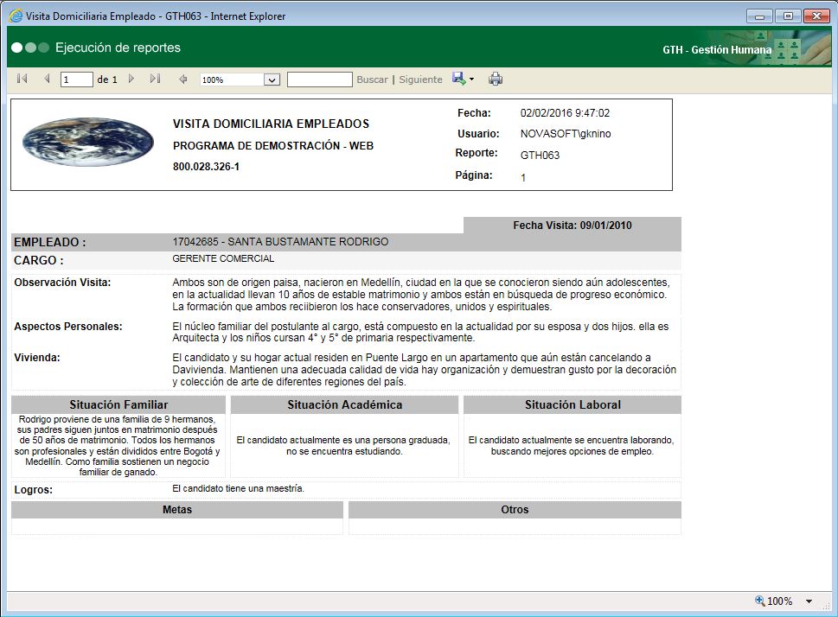Click the magnifier zoom icon in the status bar

click(x=759, y=601)
